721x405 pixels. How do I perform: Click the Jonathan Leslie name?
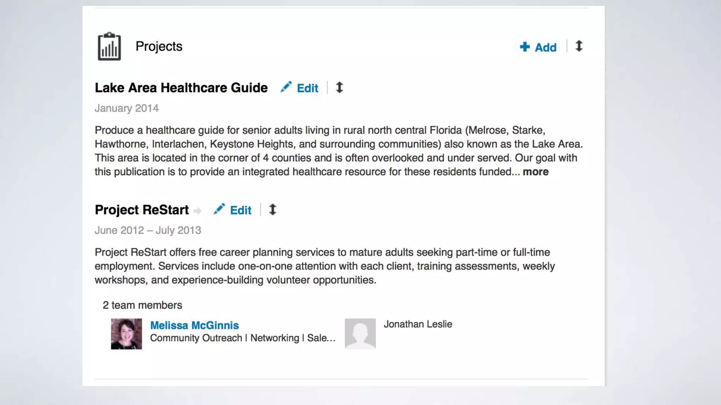pos(418,324)
